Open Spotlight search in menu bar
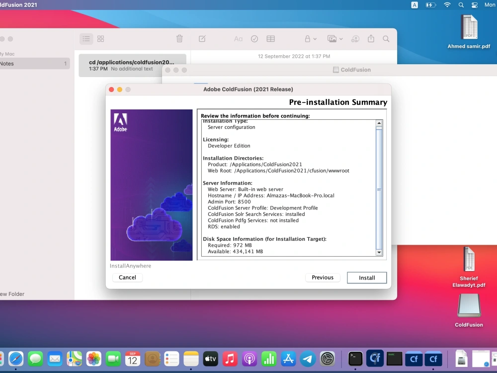The width and height of the screenshot is (497, 373). 461,5
